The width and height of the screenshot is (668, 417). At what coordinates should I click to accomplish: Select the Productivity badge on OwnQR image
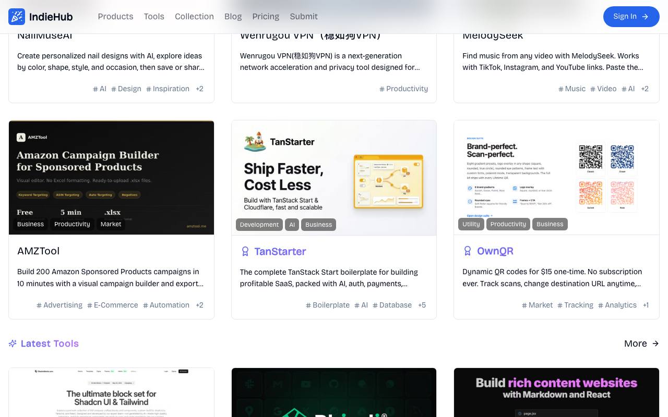pos(508,224)
